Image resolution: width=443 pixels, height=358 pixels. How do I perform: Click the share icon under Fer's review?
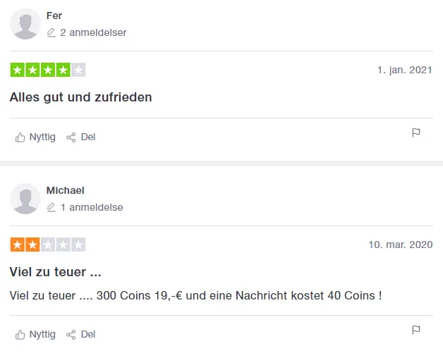[x=71, y=137]
